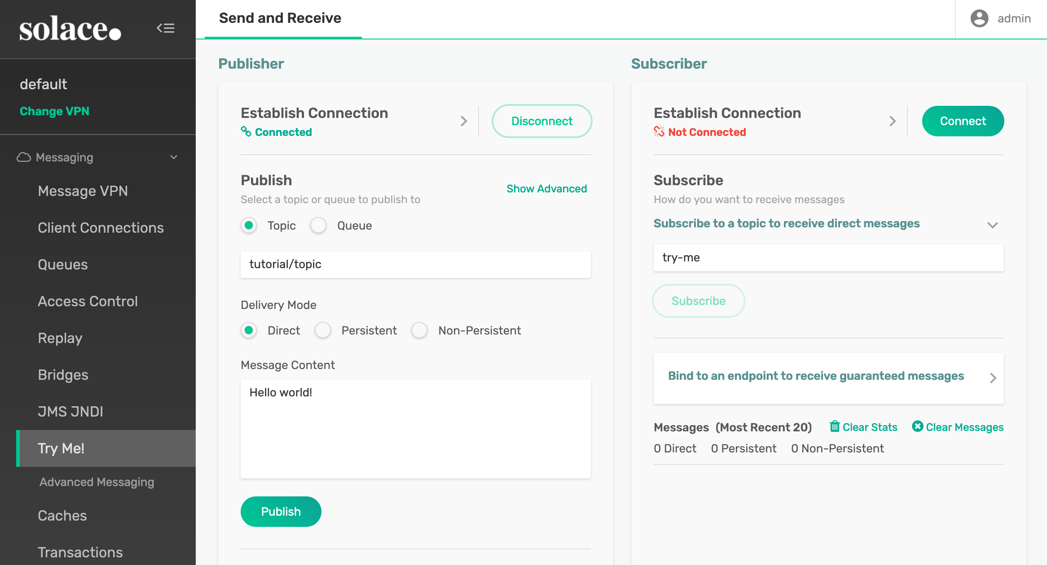This screenshot has height=565, width=1047.
Task: Open Queues in the sidebar
Action: (x=63, y=265)
